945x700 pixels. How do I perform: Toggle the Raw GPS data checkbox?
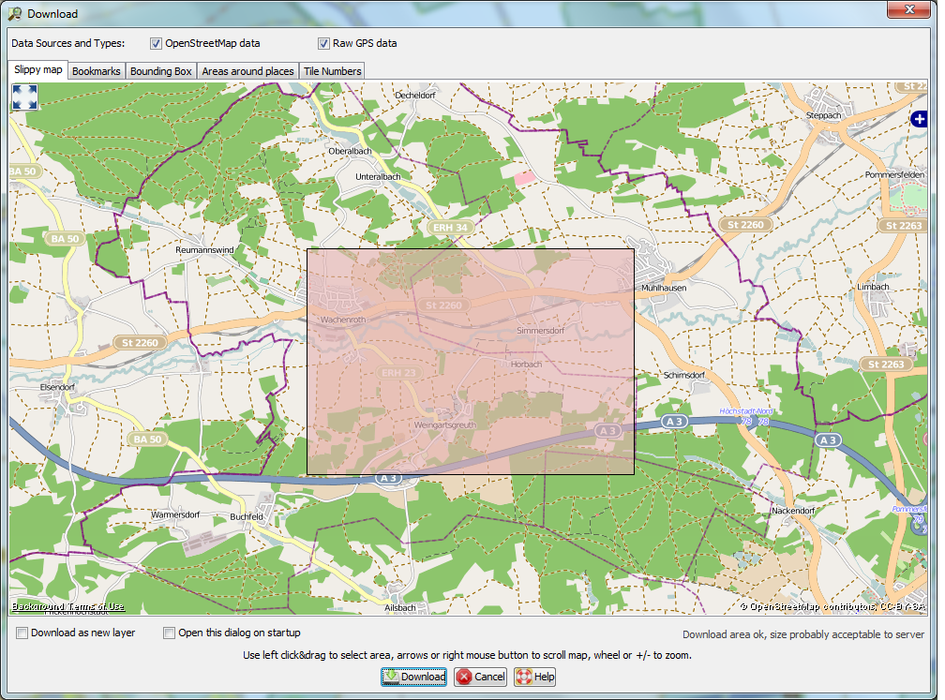tap(323, 43)
